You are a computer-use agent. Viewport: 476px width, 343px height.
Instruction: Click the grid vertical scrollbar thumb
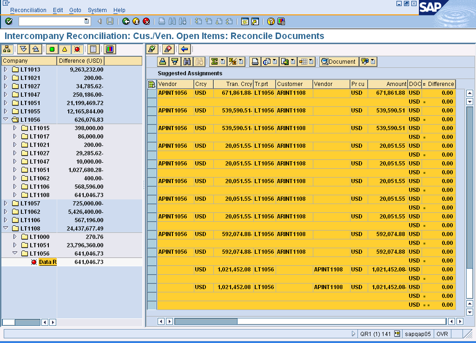tap(469, 187)
